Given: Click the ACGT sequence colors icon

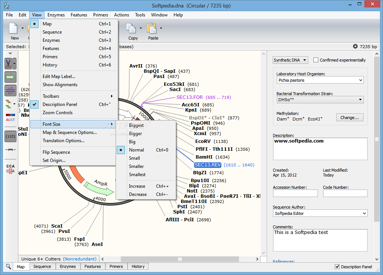Looking at the screenshot, I should 10,117.
